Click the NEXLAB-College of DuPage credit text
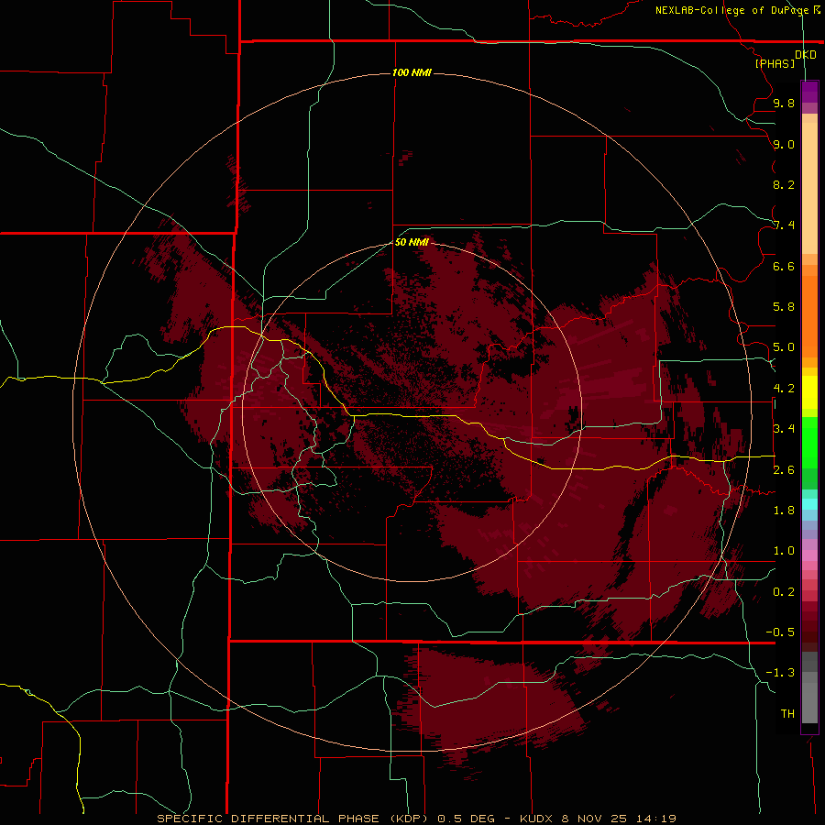The image size is (825, 825). click(731, 10)
